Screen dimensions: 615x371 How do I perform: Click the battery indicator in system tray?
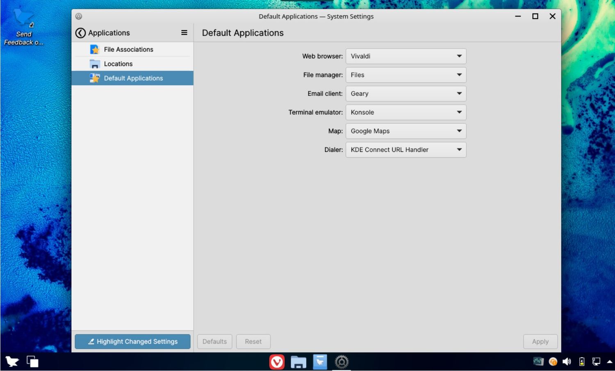pyautogui.click(x=581, y=362)
